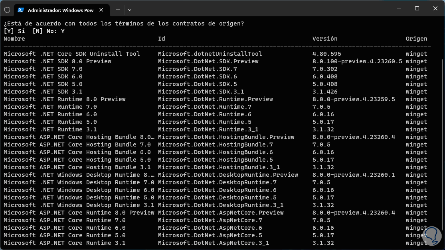Click the administrator shield icon
Viewport: 445px width, 250px height.
7,10
